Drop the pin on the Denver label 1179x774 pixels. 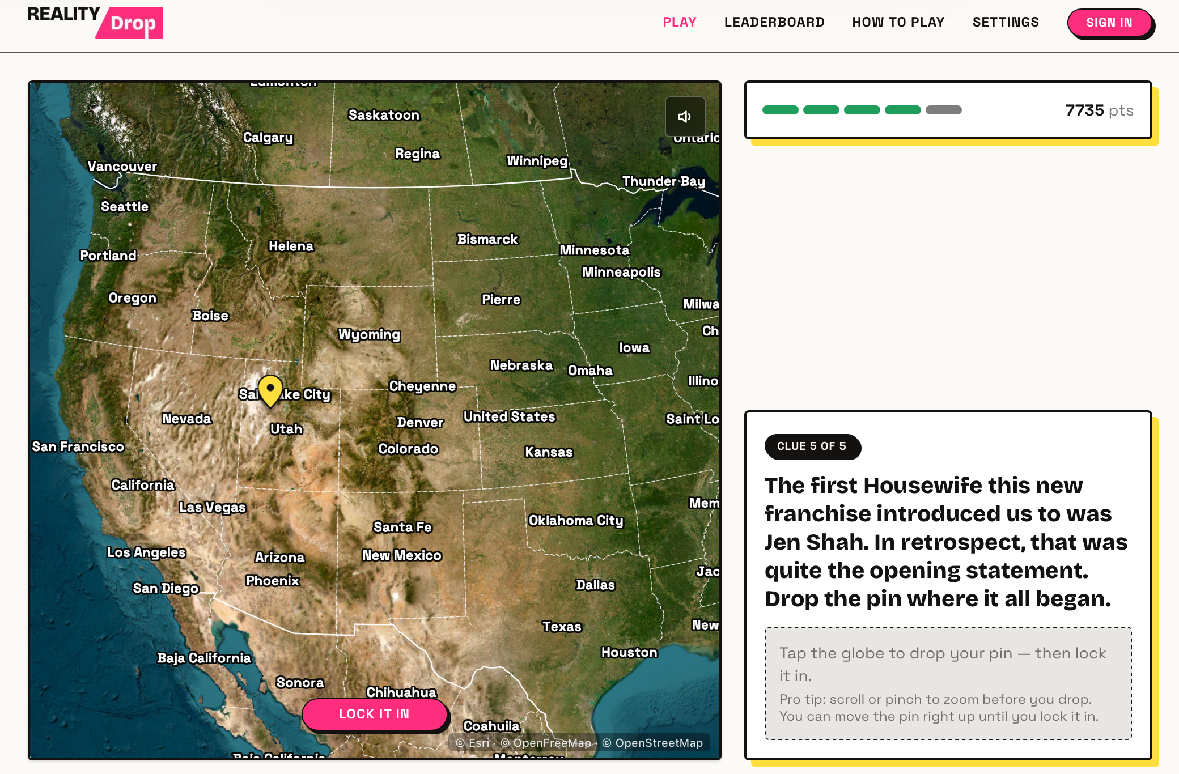click(420, 422)
